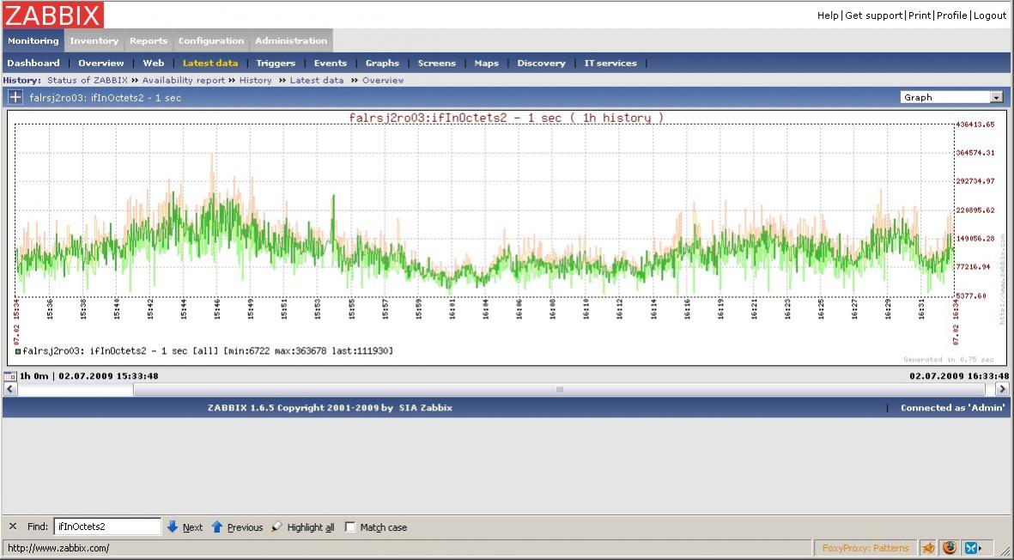This screenshot has height=560, width=1014.
Task: Close the find bar with the X
Action: point(13,527)
